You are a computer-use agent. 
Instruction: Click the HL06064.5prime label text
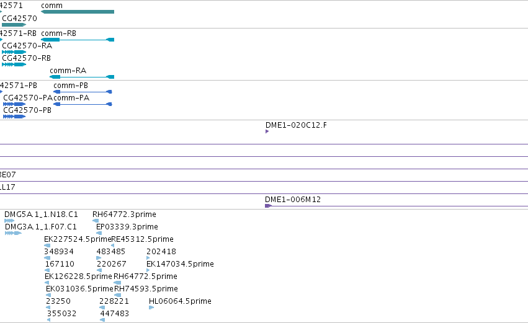click(180, 301)
